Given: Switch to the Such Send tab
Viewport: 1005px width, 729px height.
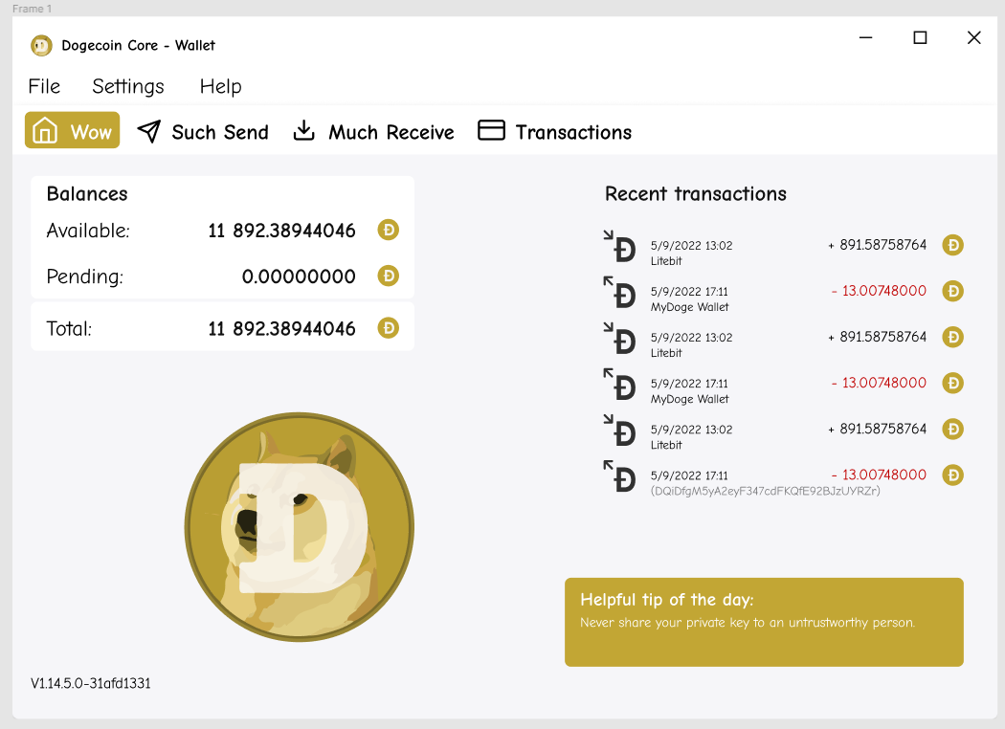Looking at the screenshot, I should point(203,131).
